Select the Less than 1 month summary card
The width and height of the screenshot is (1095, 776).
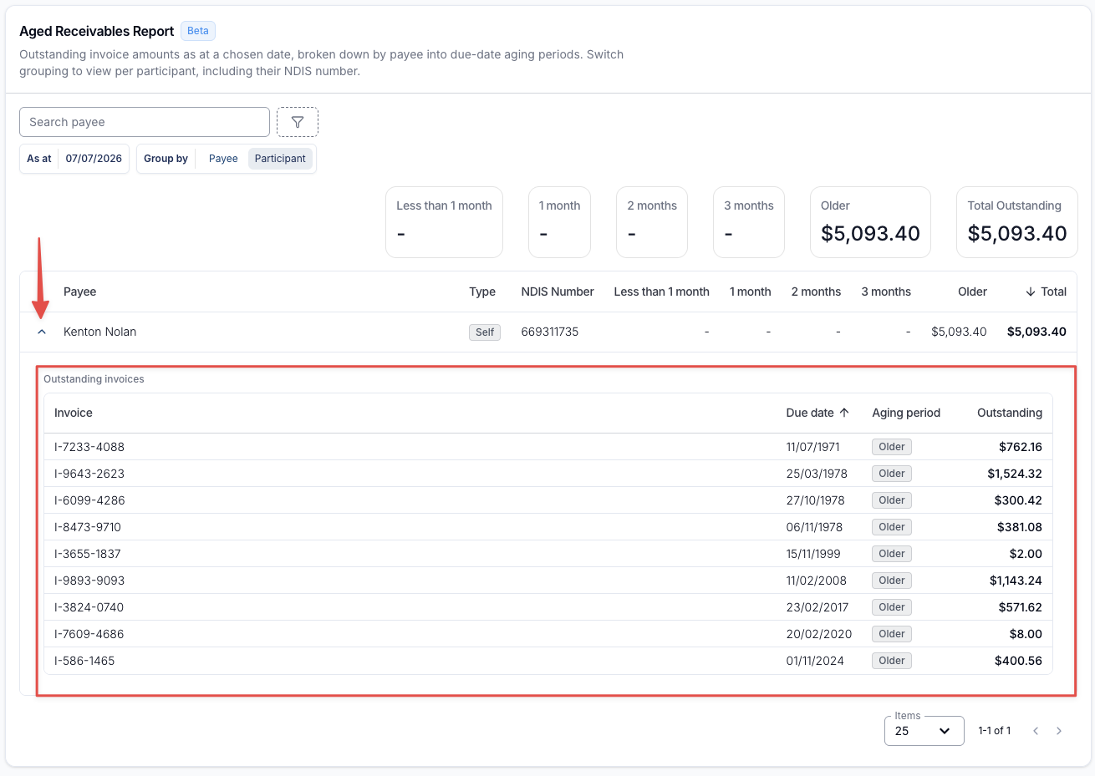pyautogui.click(x=444, y=222)
